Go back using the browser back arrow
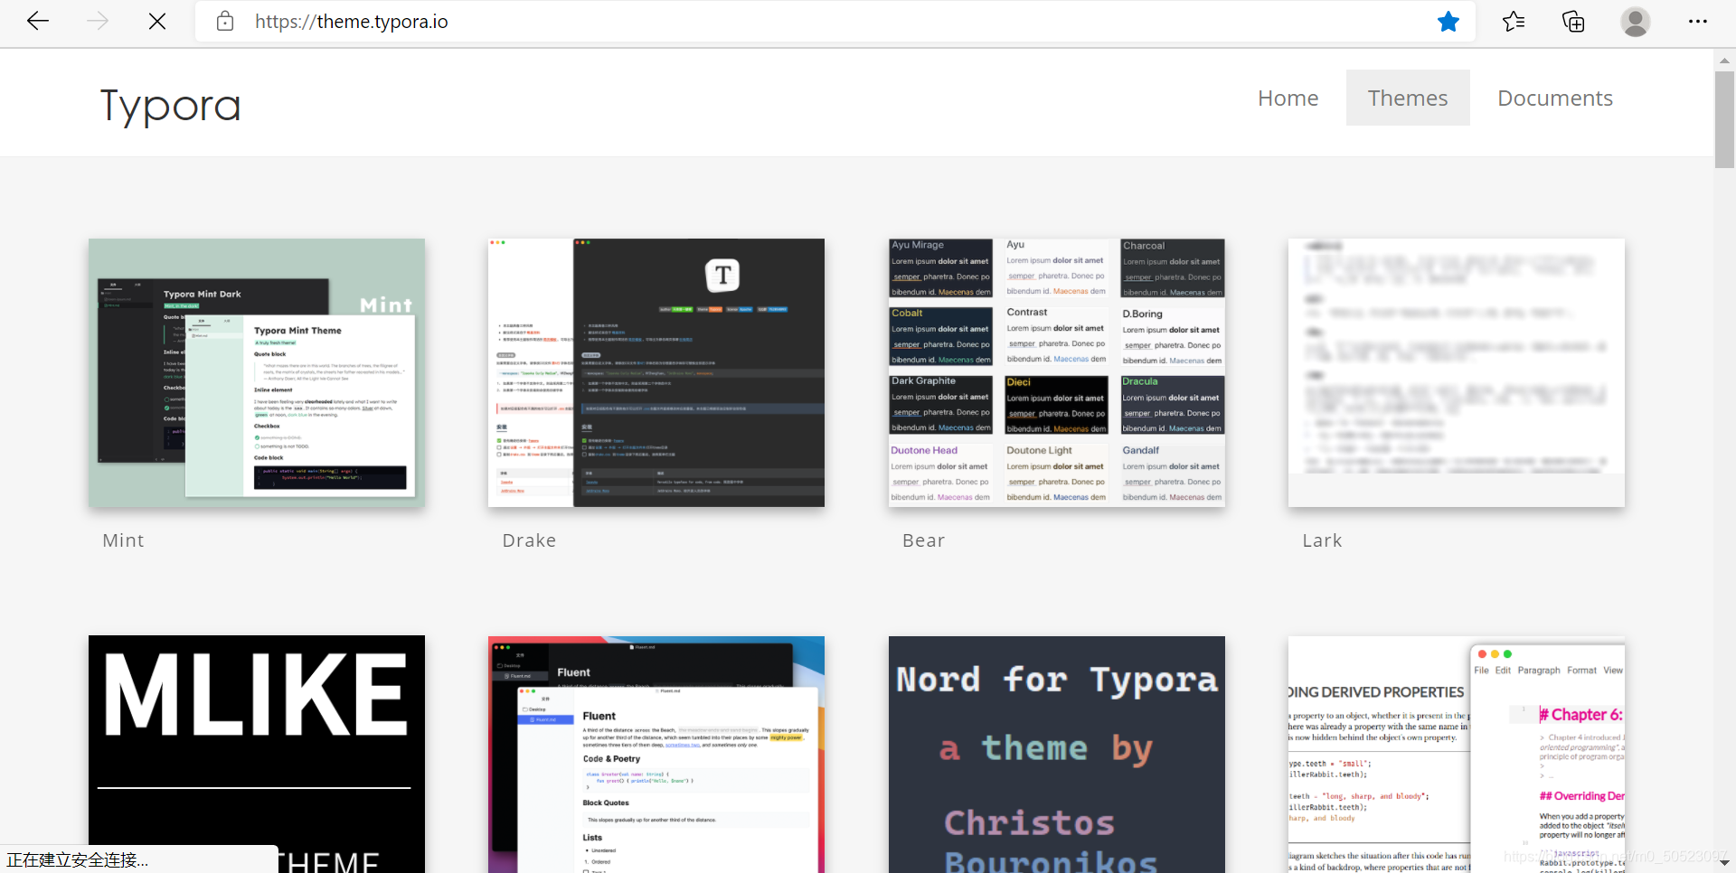Image resolution: width=1736 pixels, height=873 pixels. tap(38, 21)
